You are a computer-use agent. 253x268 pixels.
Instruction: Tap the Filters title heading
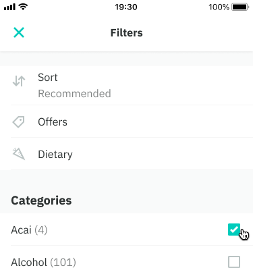pyautogui.click(x=126, y=33)
